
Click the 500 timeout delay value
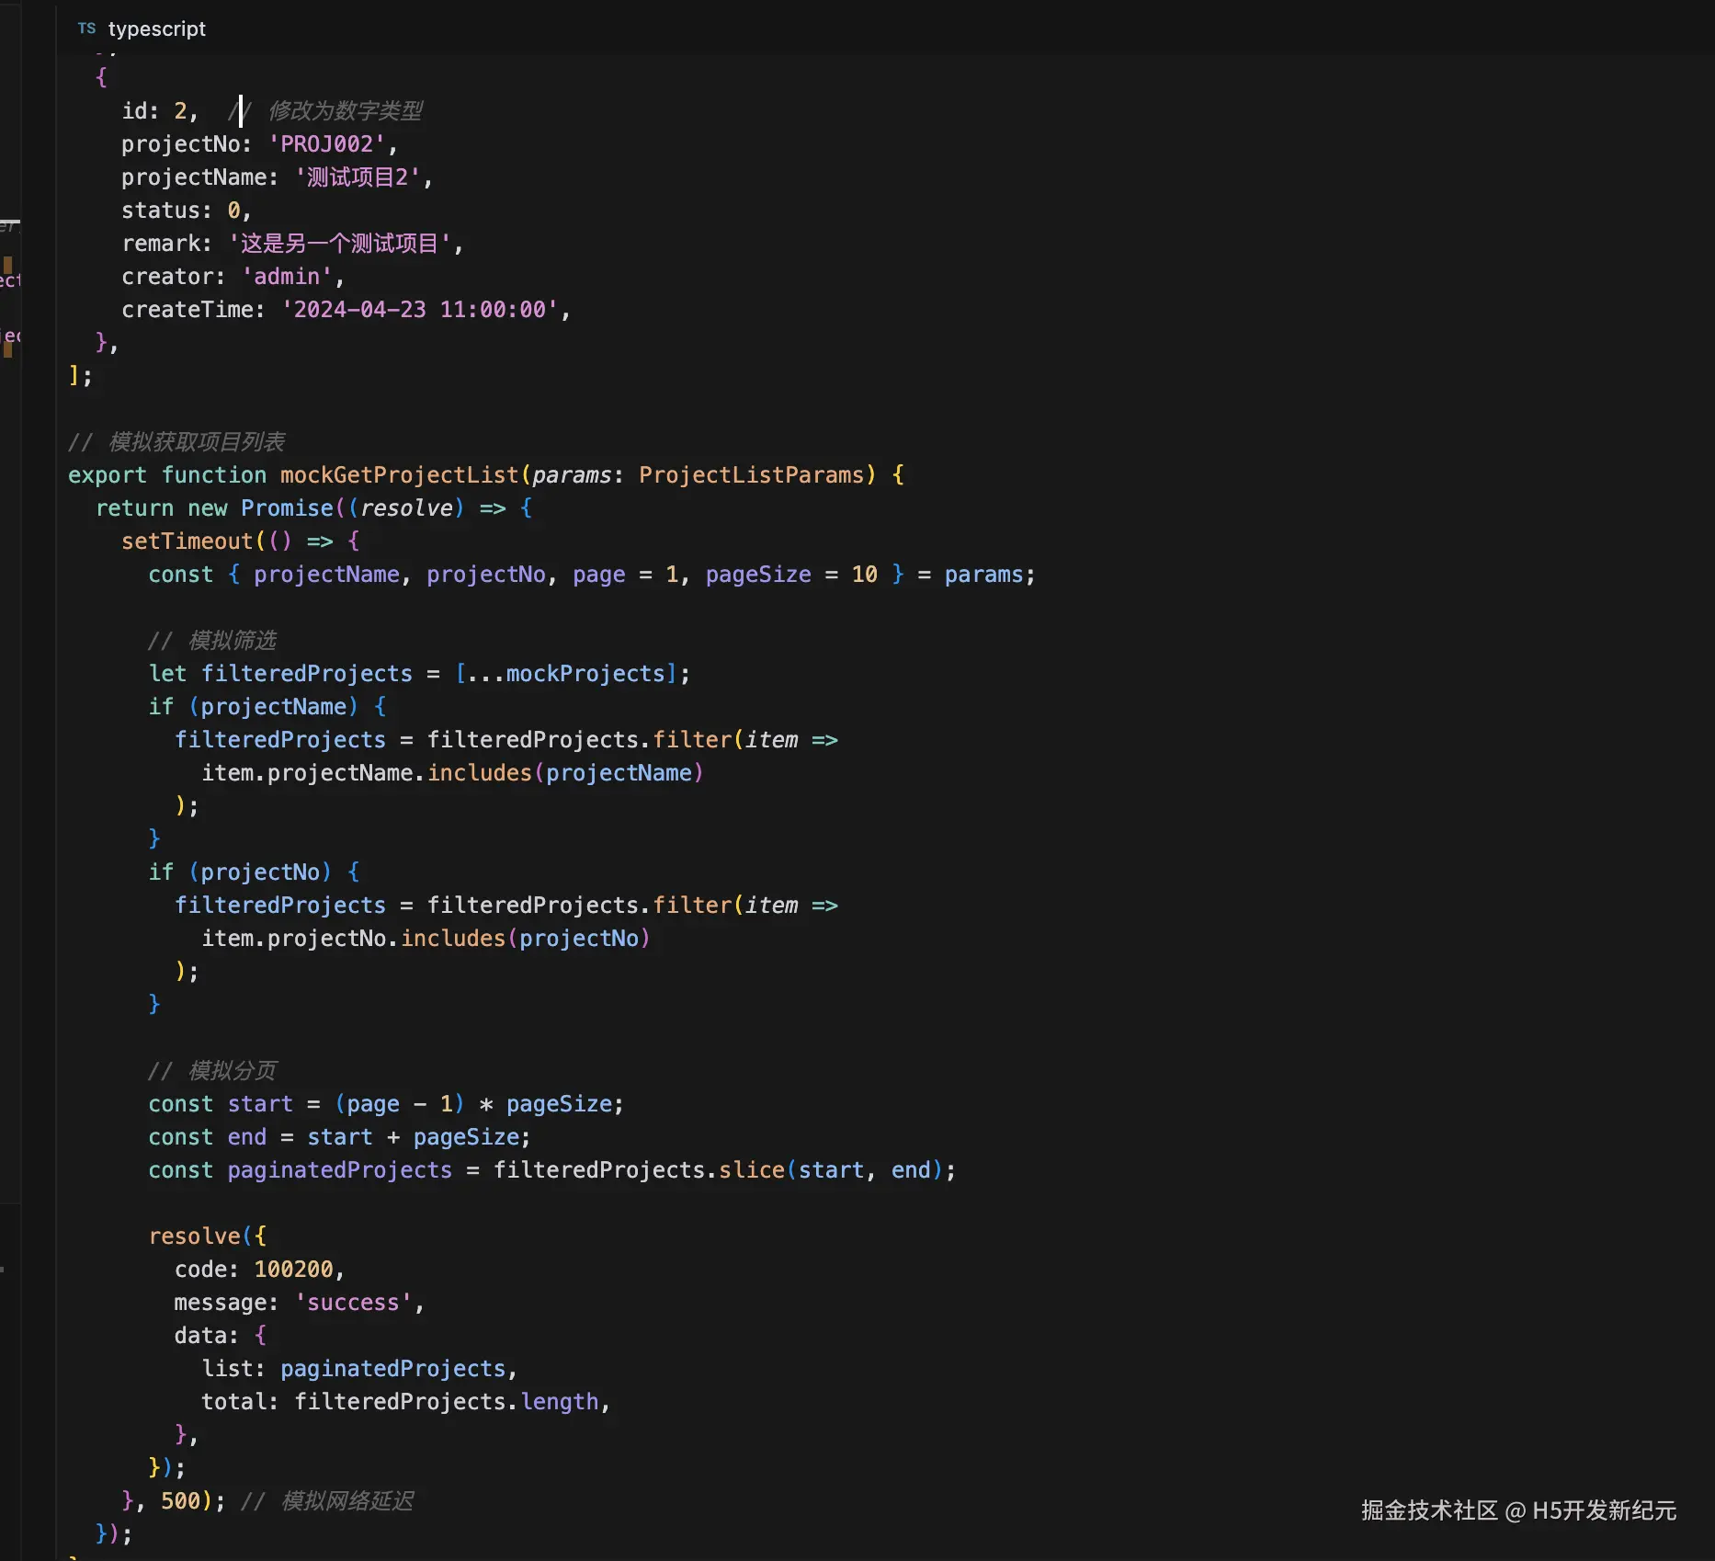point(180,1501)
